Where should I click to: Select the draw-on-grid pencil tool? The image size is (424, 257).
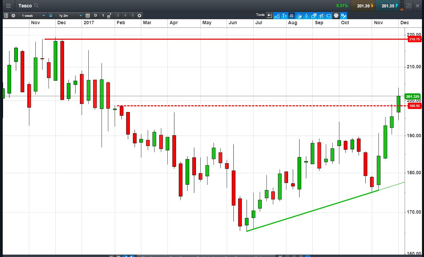tap(299, 15)
